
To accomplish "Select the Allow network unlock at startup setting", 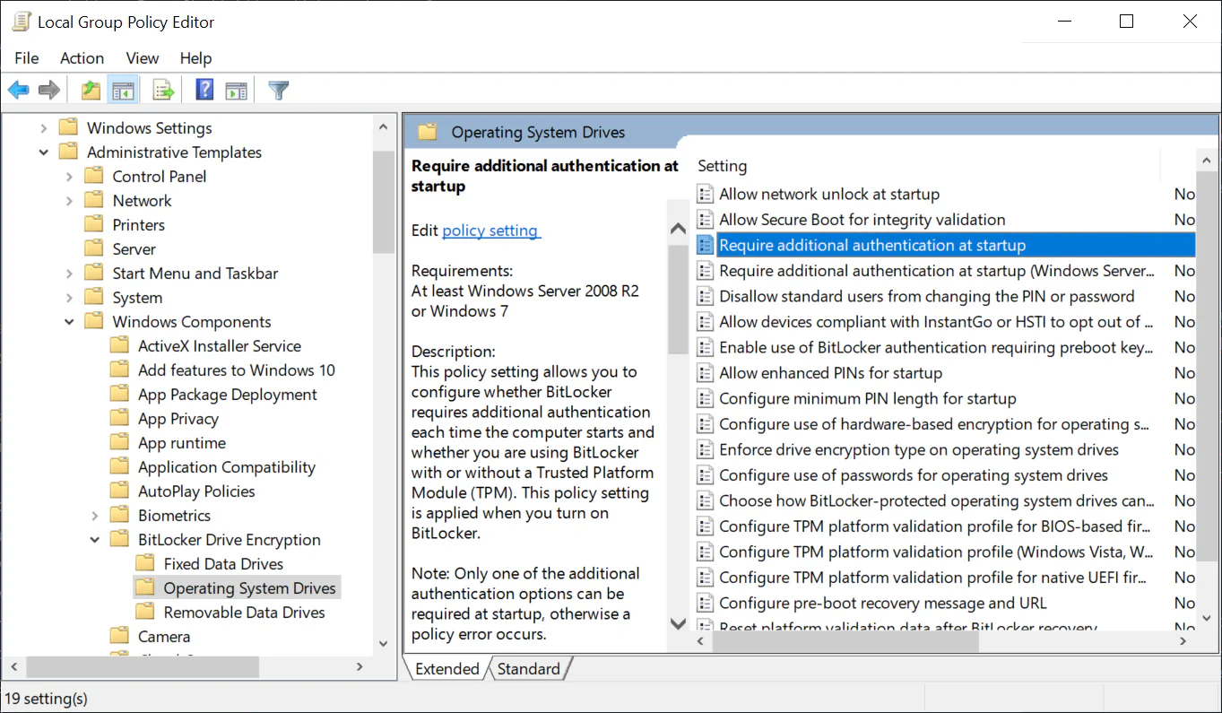I will point(831,194).
